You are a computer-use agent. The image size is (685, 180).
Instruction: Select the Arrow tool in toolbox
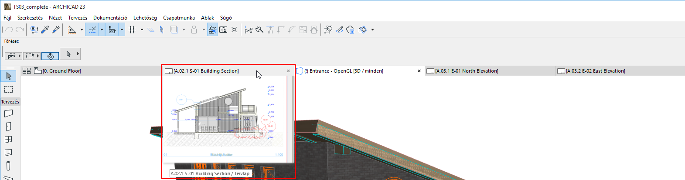pos(9,76)
